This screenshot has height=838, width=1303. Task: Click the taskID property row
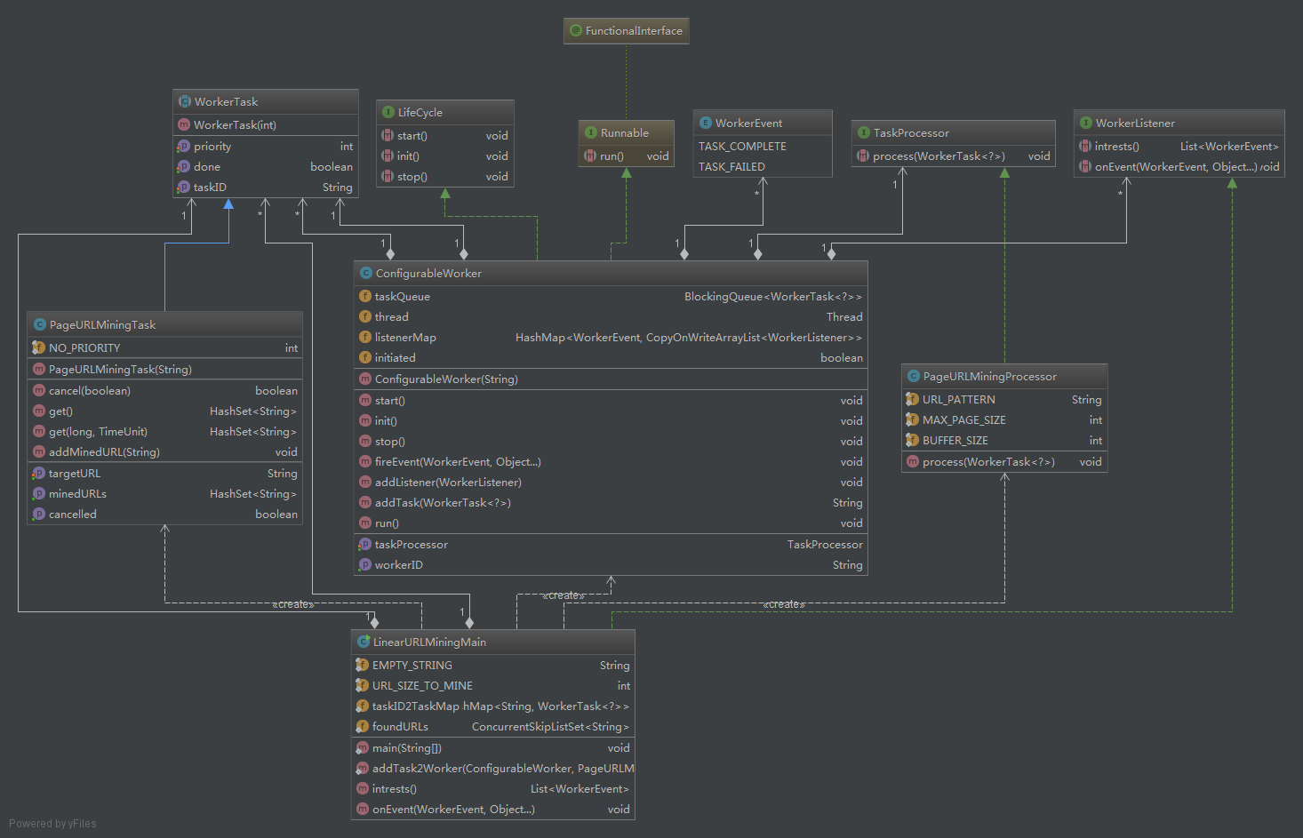coord(266,187)
